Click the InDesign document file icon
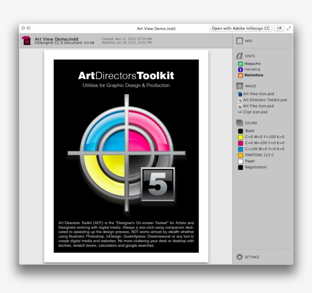The width and height of the screenshot is (312, 293). pyautogui.click(x=26, y=41)
